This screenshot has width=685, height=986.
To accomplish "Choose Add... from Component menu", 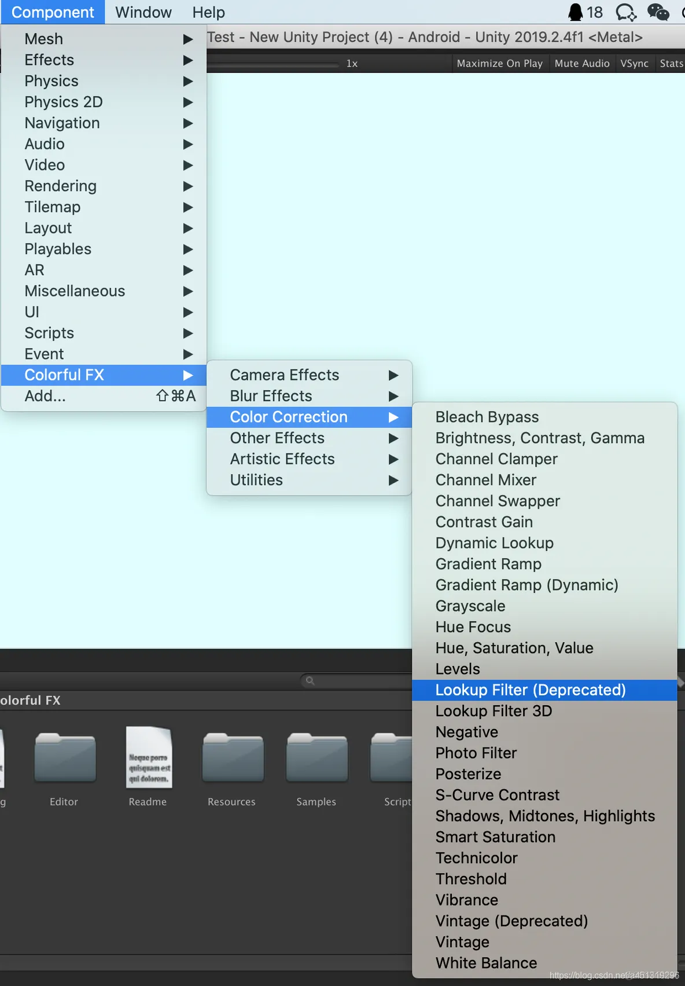I will tap(104, 396).
